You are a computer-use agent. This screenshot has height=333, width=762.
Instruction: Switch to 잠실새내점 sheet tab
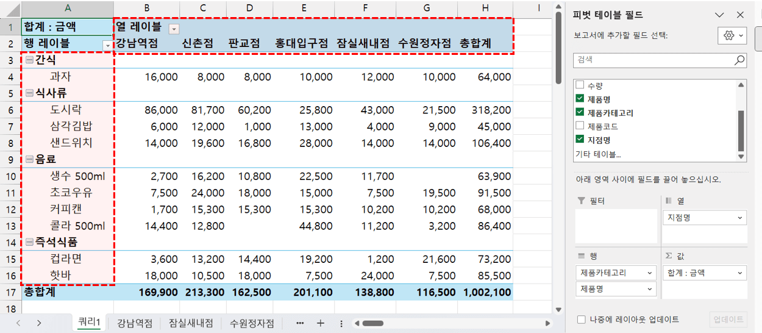(x=190, y=323)
